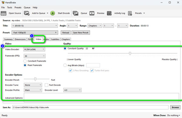Open the start chapter dropdown
This screenshot has height=118, width=182.
[x=108, y=26]
